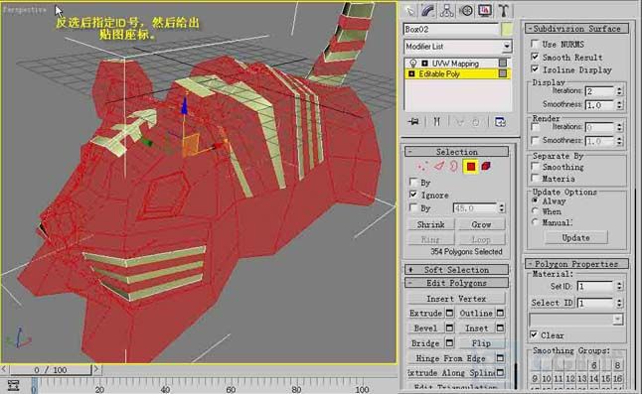Enable the Use NURMS checkbox
This screenshot has height=394, width=642.
pos(535,44)
